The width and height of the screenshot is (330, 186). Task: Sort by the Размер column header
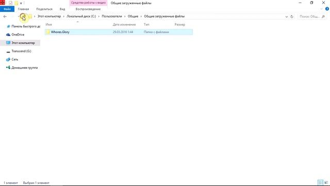(x=180, y=24)
